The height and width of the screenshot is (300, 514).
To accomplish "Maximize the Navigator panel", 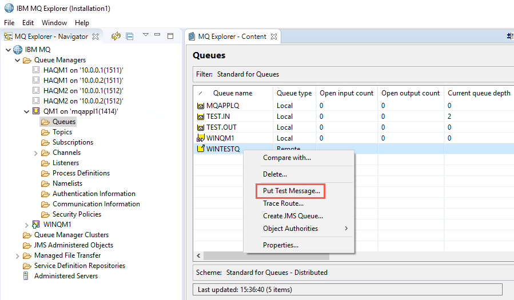I will pos(170,36).
